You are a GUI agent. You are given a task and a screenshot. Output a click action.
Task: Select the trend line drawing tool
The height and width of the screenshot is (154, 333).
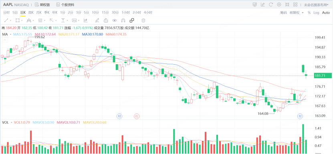(x=6, y=20)
